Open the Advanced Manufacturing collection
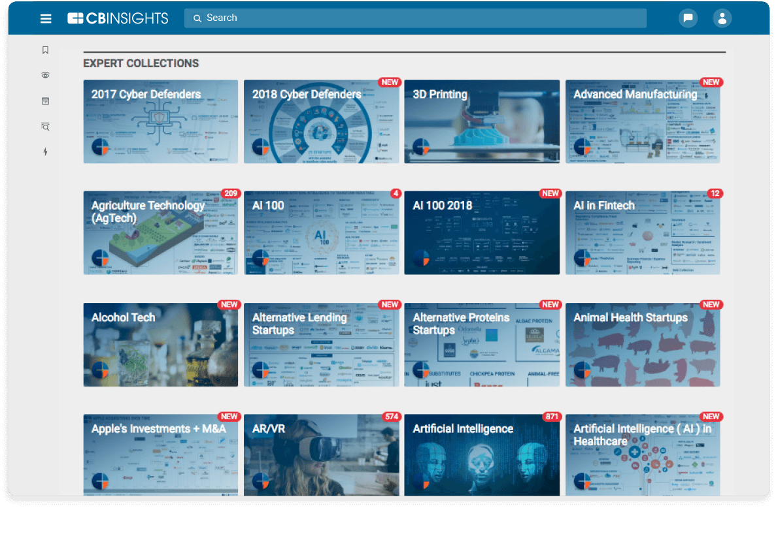 click(643, 121)
